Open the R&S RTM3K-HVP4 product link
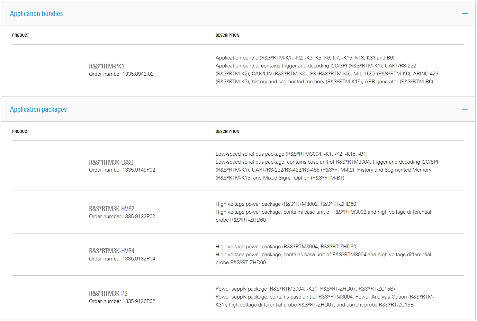Screen dimensions: 477x321 coord(111,251)
